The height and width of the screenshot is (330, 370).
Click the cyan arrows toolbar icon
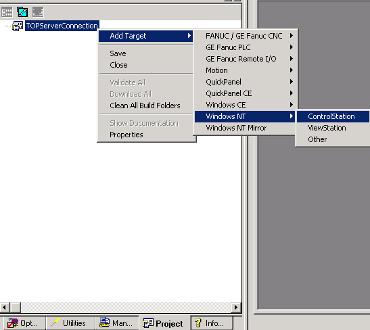coord(22,12)
